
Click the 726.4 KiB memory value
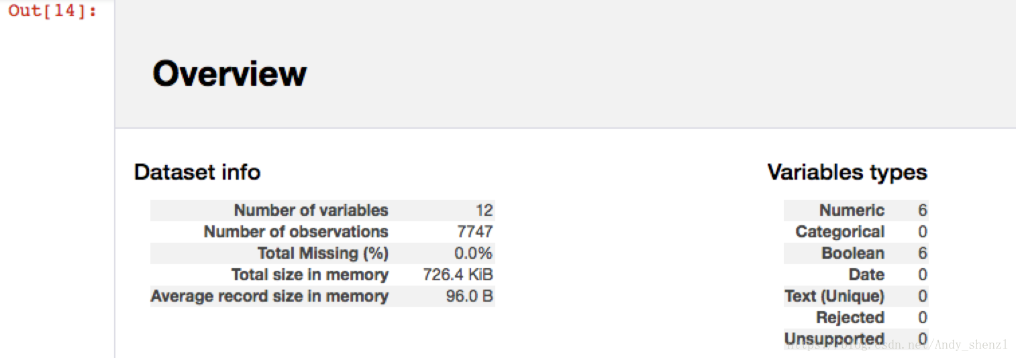click(458, 274)
